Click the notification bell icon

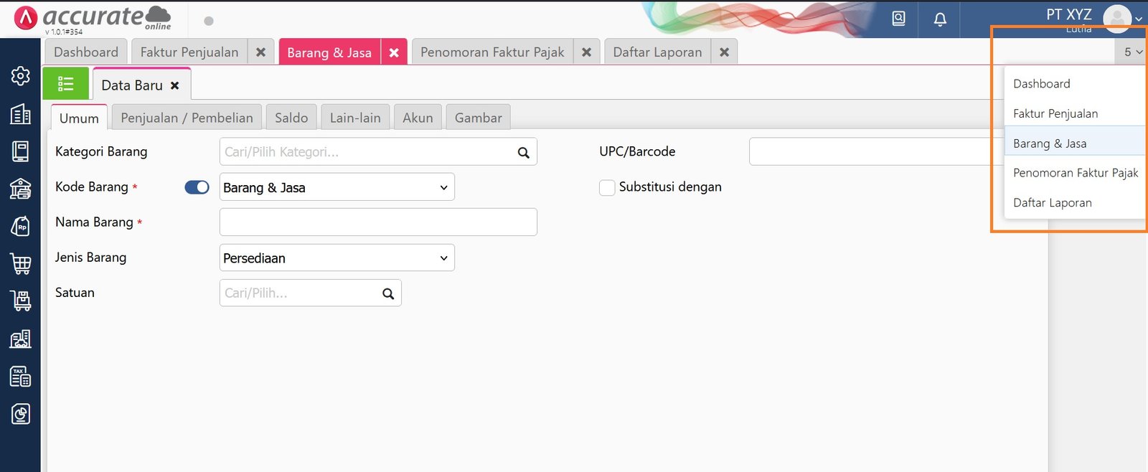[940, 19]
